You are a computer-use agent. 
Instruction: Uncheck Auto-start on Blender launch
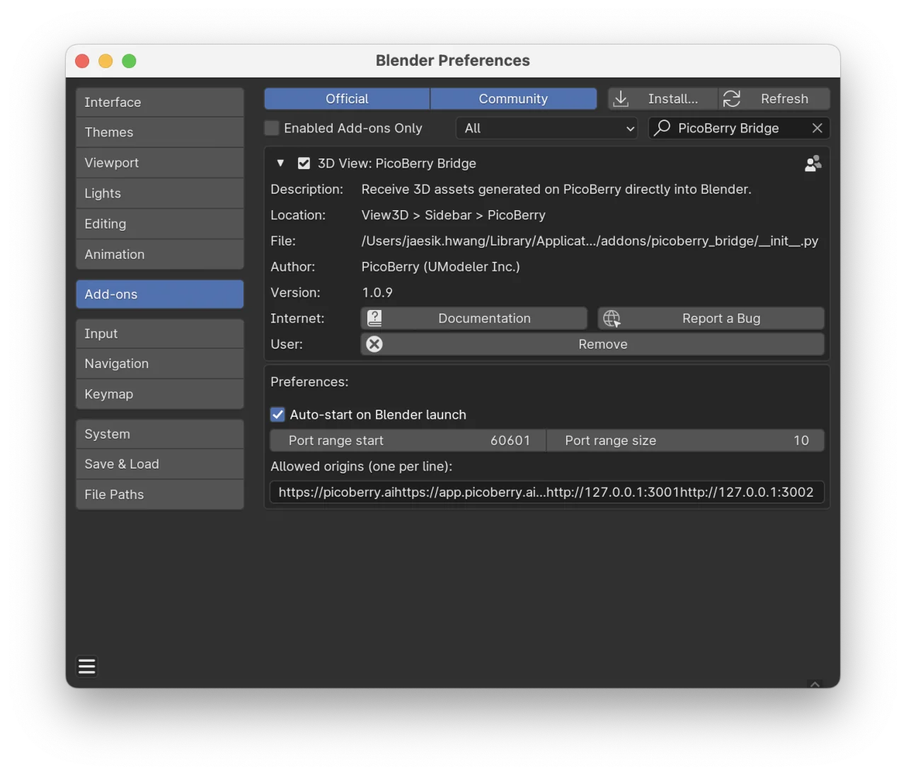tap(278, 415)
